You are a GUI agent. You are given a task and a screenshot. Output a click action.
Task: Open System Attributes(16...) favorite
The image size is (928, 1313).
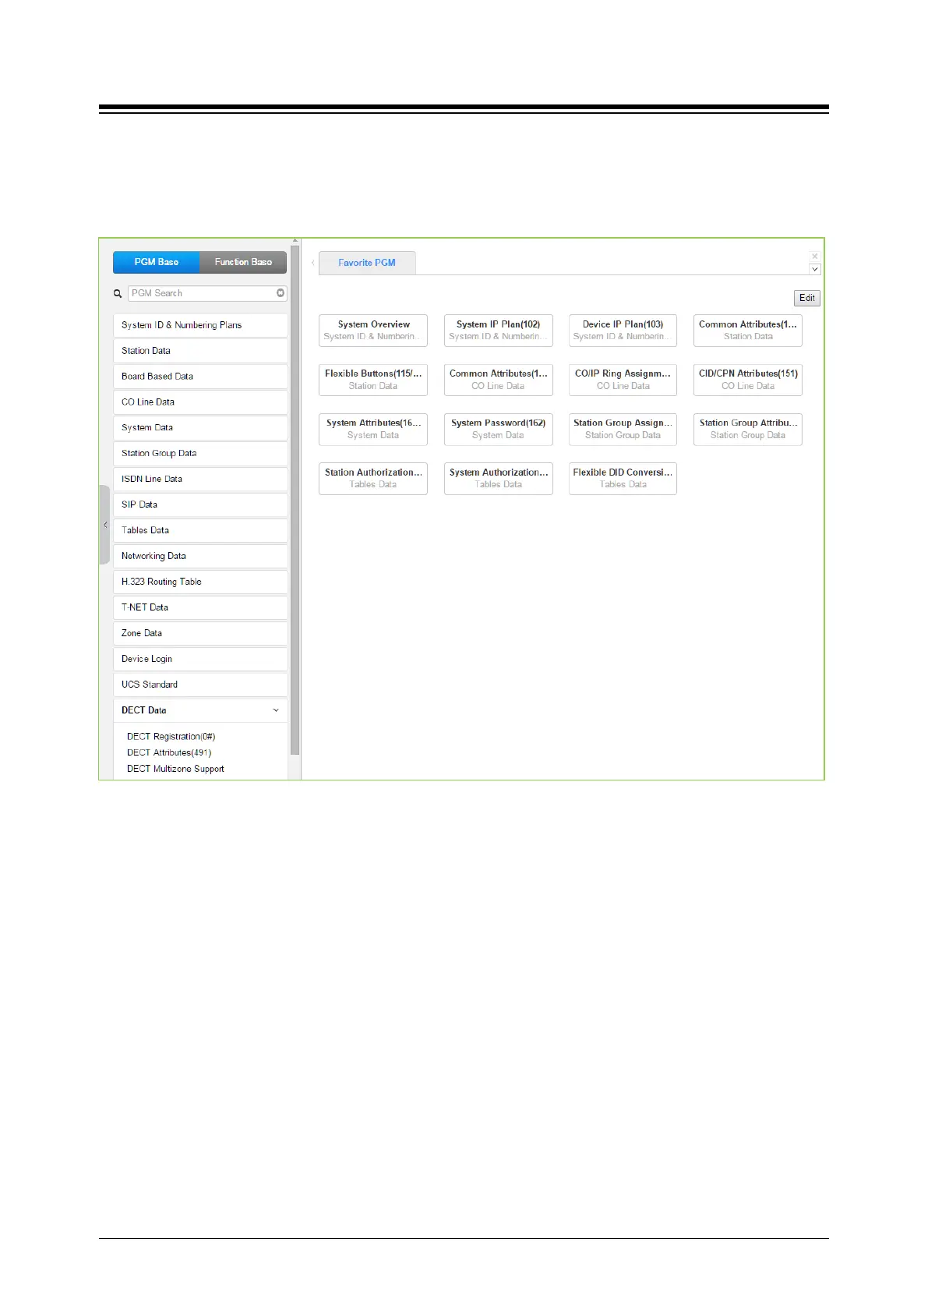point(373,430)
